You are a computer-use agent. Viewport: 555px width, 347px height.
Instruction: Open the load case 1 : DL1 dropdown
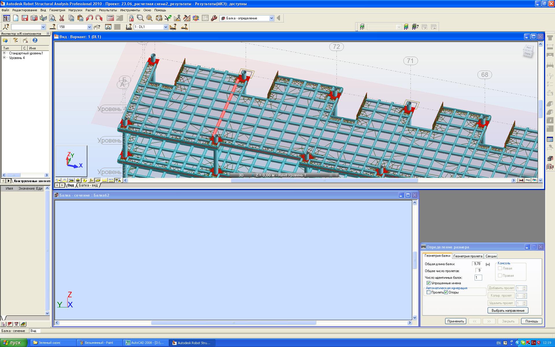coord(166,27)
